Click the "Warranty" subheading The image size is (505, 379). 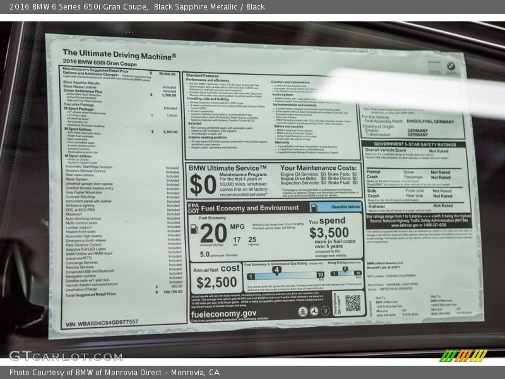(x=282, y=142)
